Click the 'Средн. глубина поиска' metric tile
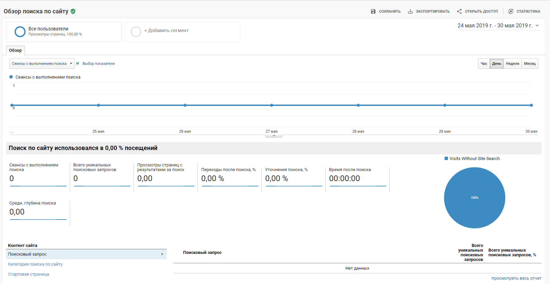This screenshot has height=284, width=550. 38,213
